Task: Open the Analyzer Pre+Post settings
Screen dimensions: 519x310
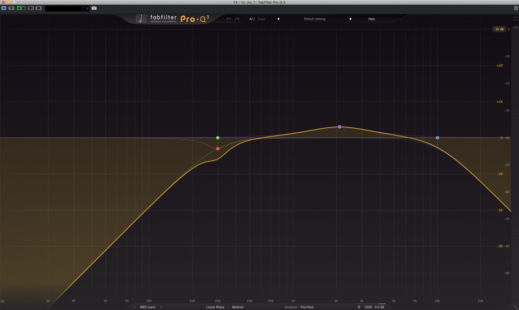Action: 307,307
